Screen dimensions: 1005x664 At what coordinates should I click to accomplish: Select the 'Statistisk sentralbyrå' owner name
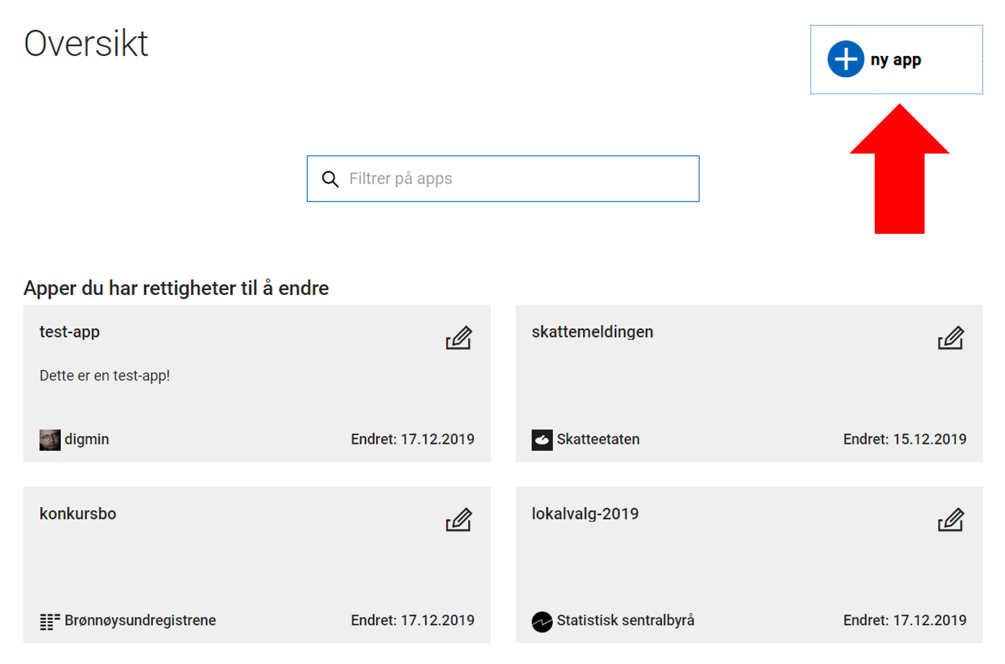click(625, 620)
